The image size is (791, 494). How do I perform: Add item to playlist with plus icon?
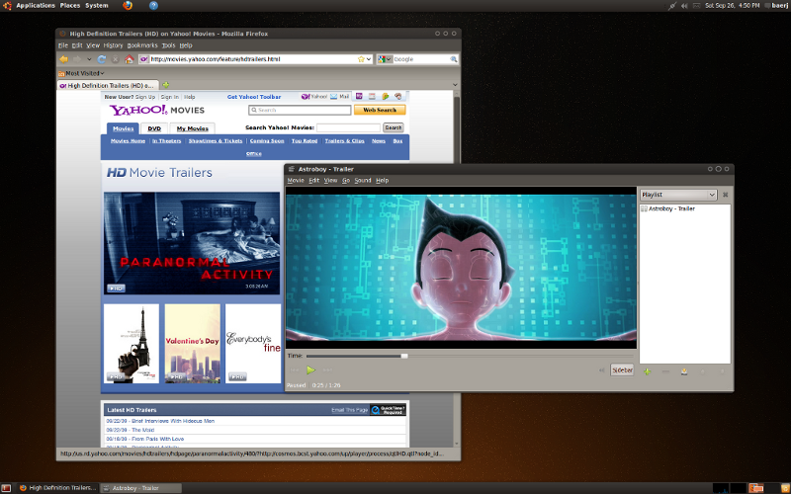tap(647, 371)
